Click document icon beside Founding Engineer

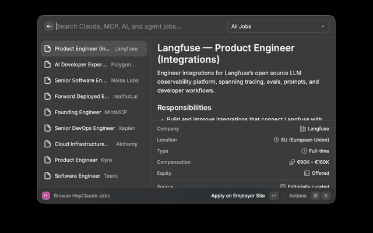pos(48,112)
